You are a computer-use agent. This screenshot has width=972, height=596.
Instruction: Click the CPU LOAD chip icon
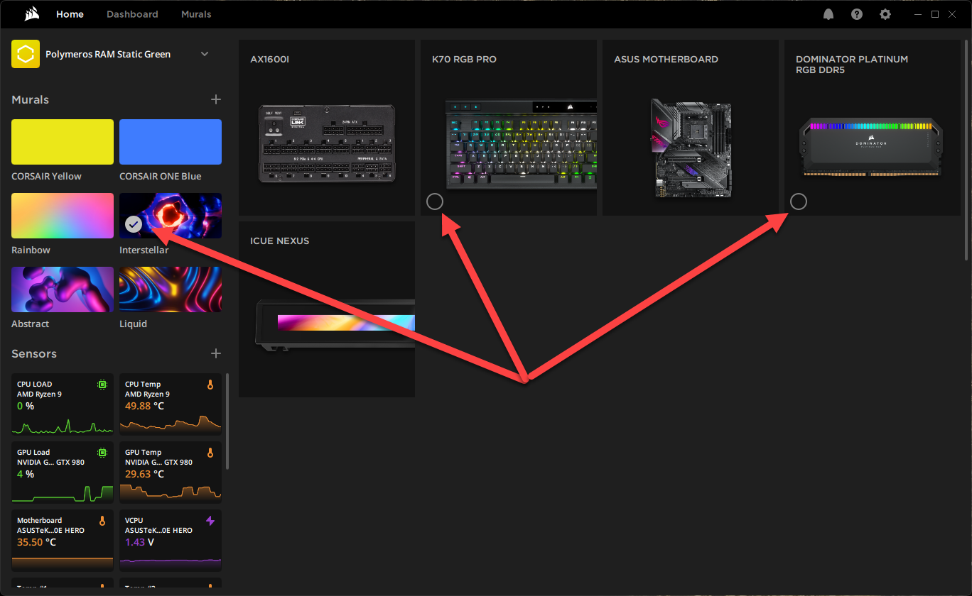click(x=102, y=385)
